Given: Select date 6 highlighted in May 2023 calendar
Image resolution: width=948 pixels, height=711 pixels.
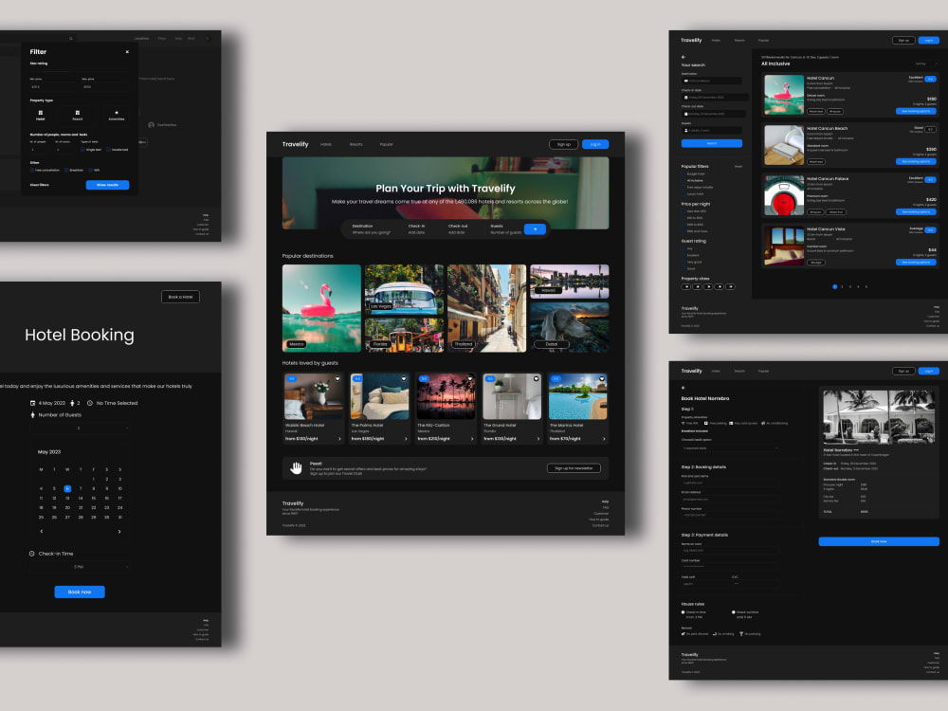Looking at the screenshot, I should 67,488.
